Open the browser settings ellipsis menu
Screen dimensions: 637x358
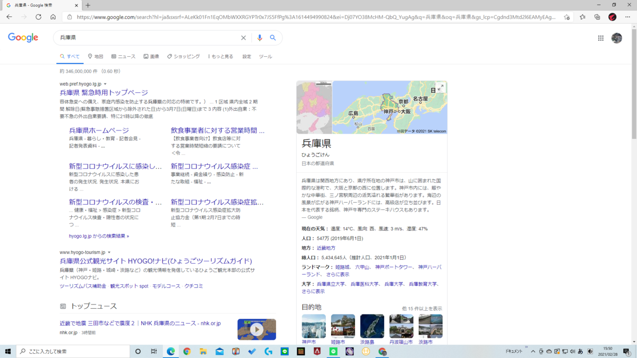pyautogui.click(x=627, y=17)
